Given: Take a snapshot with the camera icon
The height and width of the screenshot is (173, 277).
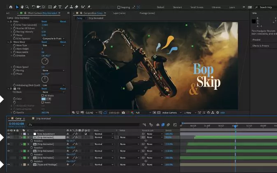Looking at the screenshot, I should (123, 112).
